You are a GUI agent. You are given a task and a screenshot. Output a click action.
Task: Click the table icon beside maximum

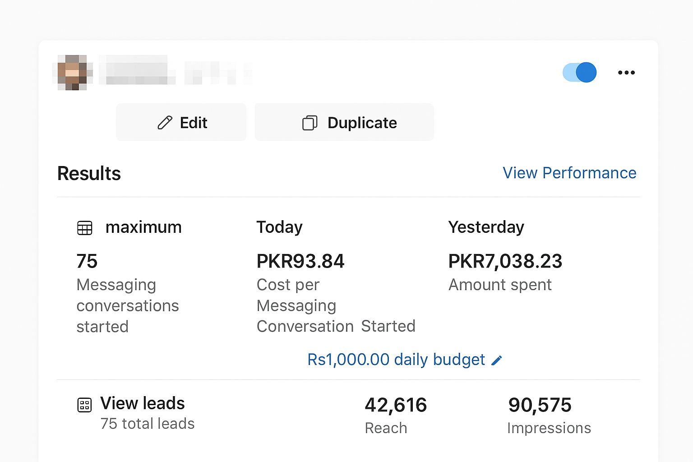[x=85, y=228]
